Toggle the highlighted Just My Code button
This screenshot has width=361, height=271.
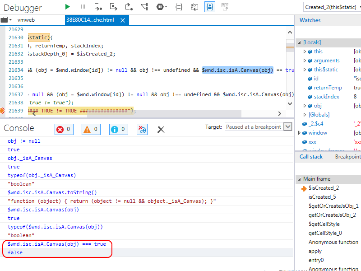pyautogui.click(x=210, y=7)
